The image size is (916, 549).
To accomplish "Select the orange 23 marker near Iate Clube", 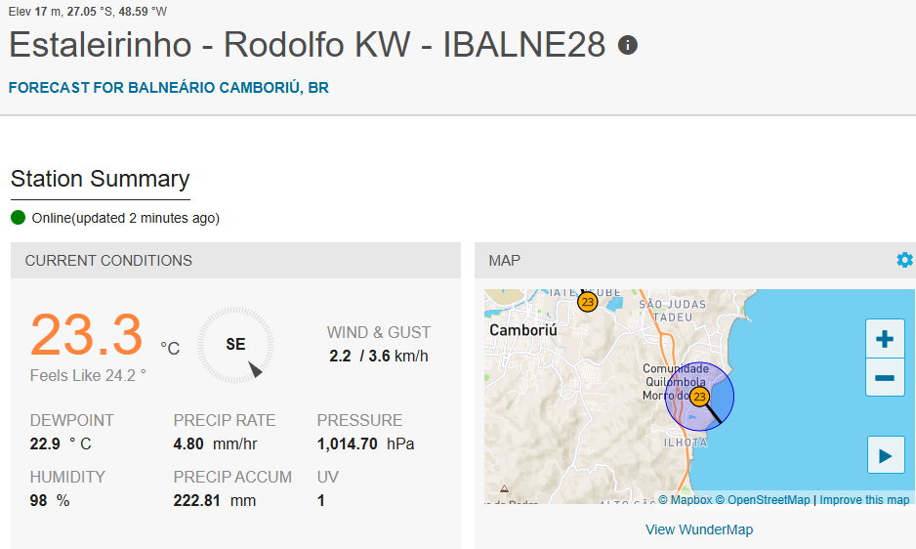I will [587, 302].
